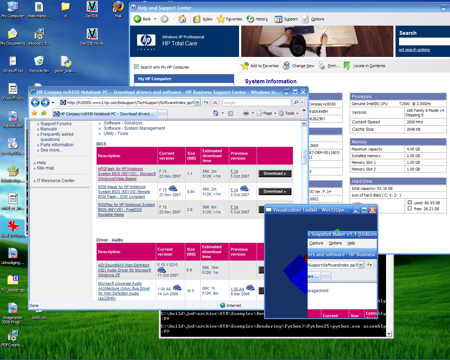Click the IE stop button

(215, 102)
